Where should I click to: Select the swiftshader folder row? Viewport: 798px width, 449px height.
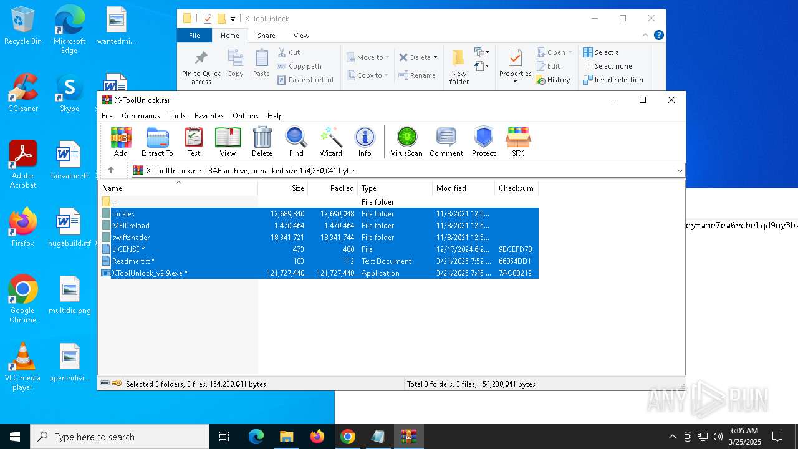[x=319, y=238]
